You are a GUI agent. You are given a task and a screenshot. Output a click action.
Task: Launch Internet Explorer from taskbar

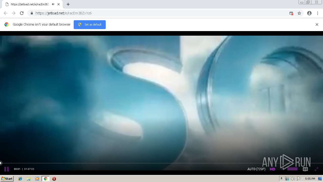click(20, 179)
